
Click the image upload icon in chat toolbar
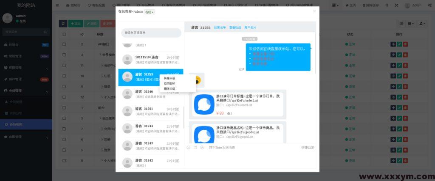tap(195, 148)
